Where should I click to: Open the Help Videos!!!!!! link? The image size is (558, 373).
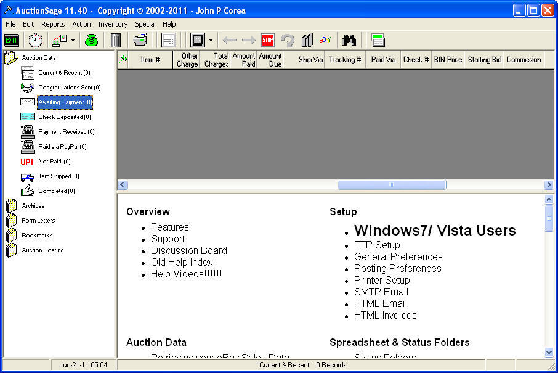tap(186, 274)
